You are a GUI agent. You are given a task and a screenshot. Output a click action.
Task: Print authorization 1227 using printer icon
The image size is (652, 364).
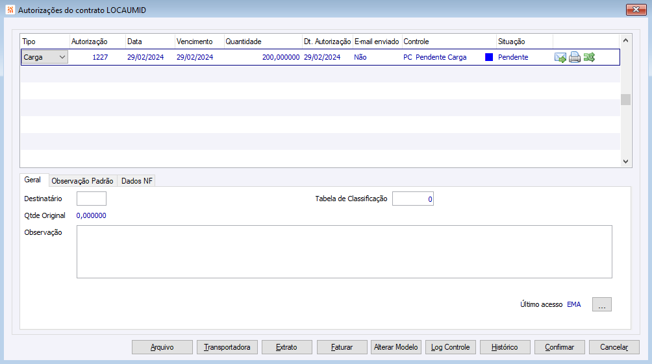click(x=575, y=57)
